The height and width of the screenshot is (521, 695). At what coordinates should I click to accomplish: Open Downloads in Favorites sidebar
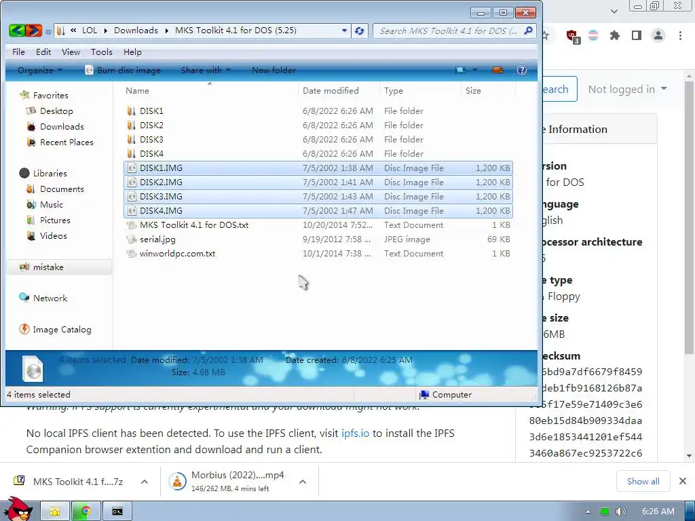(62, 127)
